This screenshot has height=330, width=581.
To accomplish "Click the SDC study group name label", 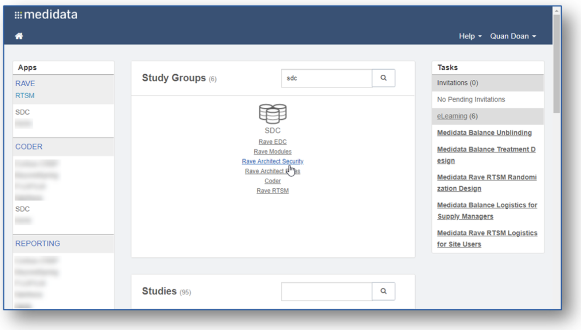I will click(x=273, y=130).
